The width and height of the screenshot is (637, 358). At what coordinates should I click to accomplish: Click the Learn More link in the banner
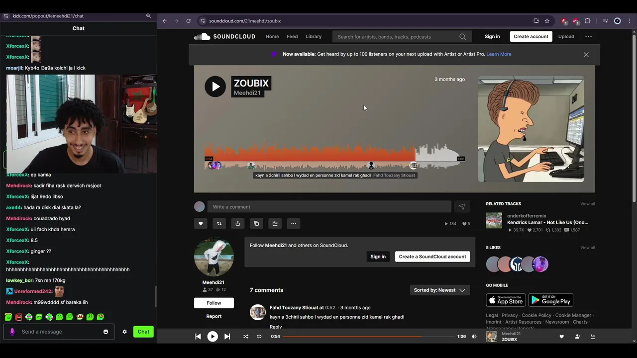(499, 54)
